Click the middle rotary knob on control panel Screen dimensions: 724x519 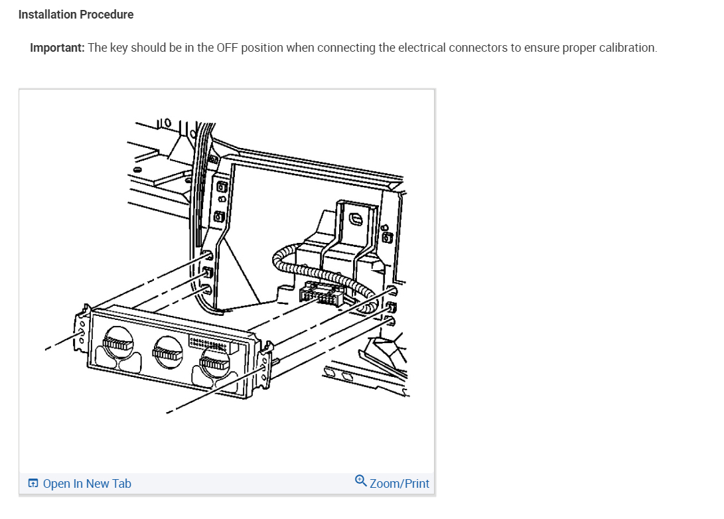168,352
